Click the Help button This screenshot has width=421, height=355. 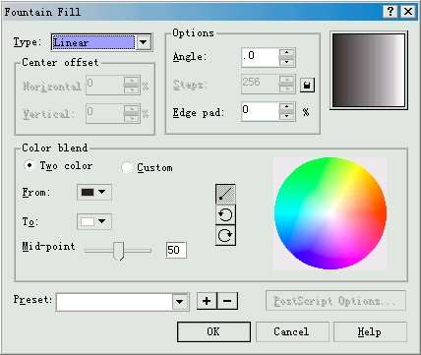370,331
